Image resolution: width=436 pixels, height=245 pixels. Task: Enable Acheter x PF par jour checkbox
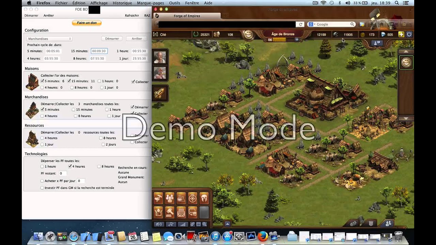pyautogui.click(x=42, y=181)
